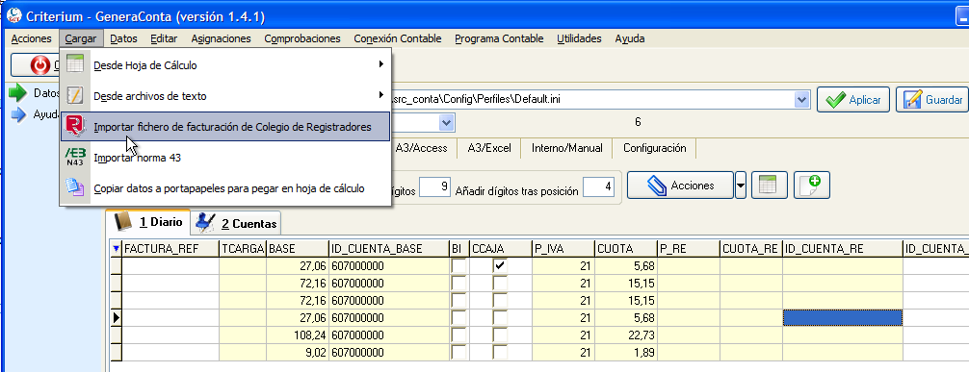Click the FACTURA_REF column header
Screen dimensions: 969x372
(x=170, y=249)
